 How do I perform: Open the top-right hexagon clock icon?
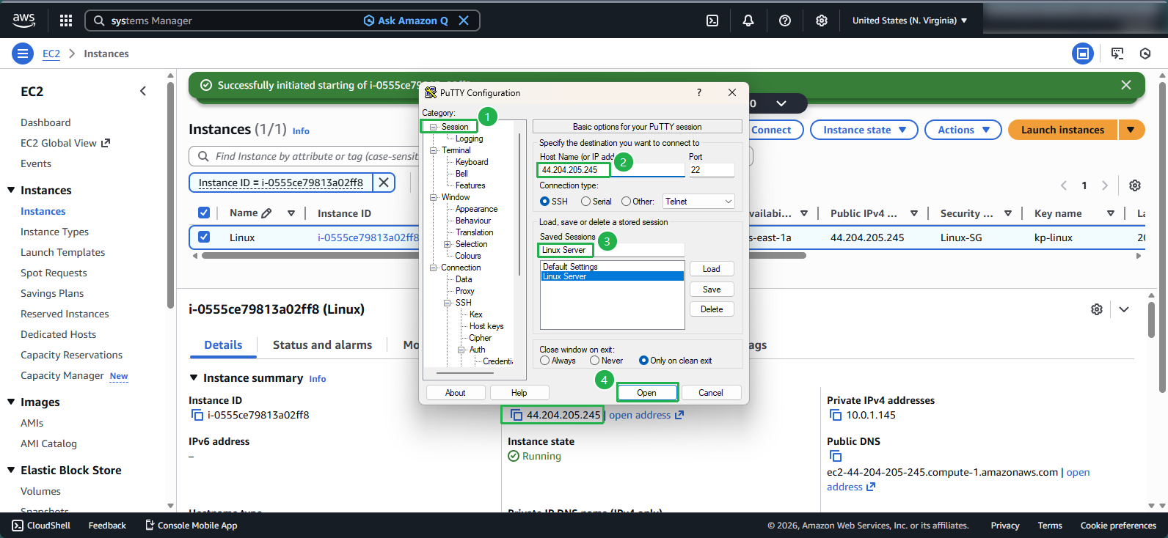pyautogui.click(x=1145, y=54)
